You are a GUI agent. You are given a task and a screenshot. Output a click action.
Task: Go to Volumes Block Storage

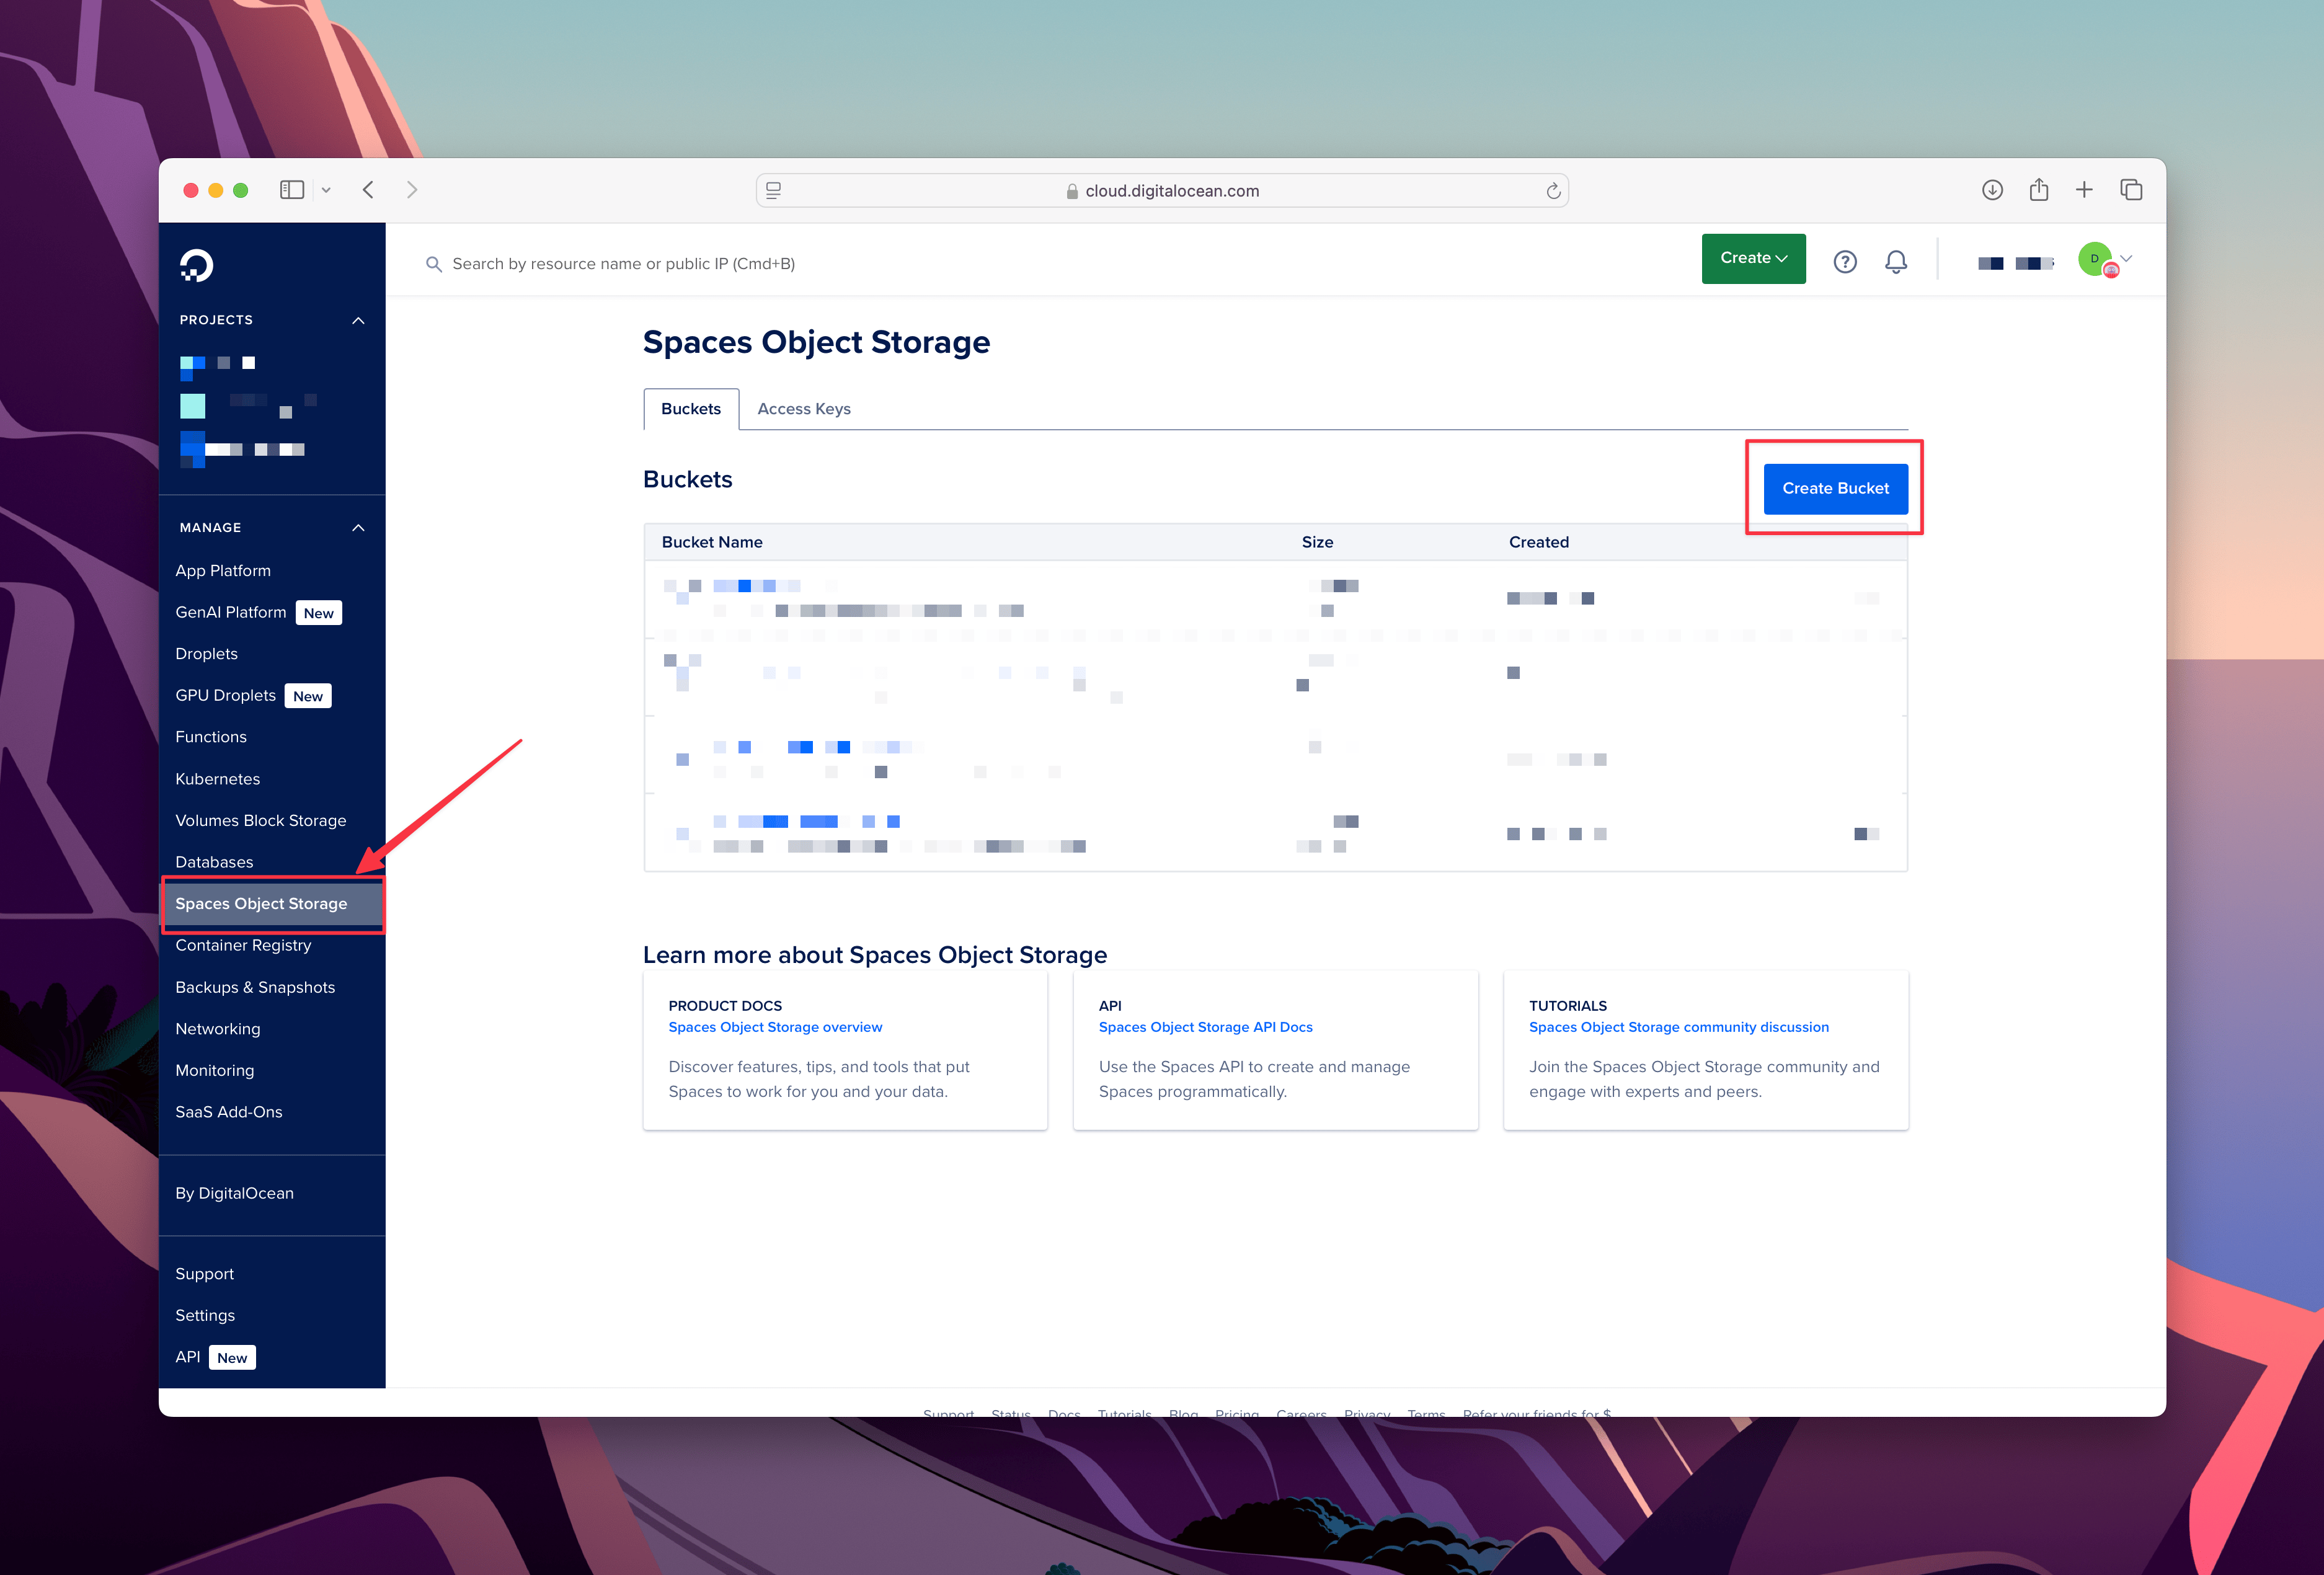click(x=261, y=821)
